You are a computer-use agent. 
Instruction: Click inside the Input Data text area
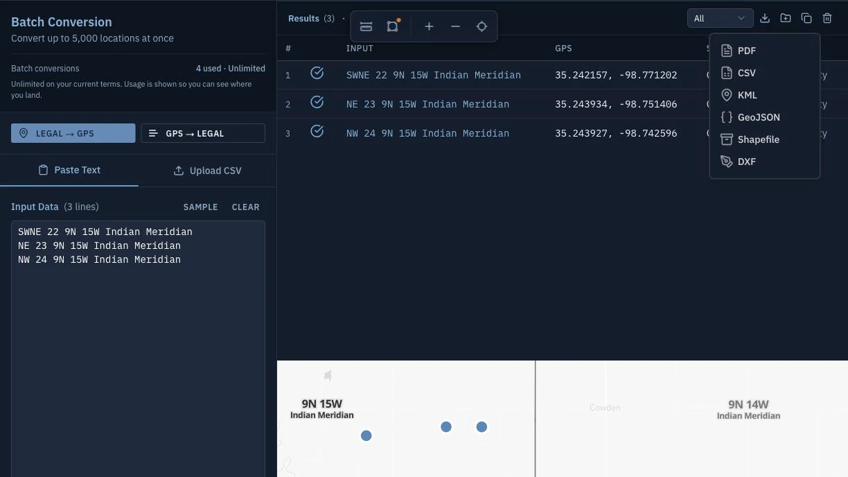point(138,349)
